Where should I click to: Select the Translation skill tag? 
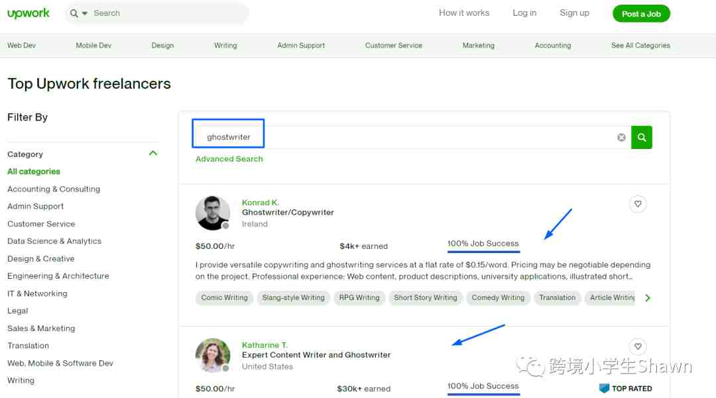[x=557, y=298]
